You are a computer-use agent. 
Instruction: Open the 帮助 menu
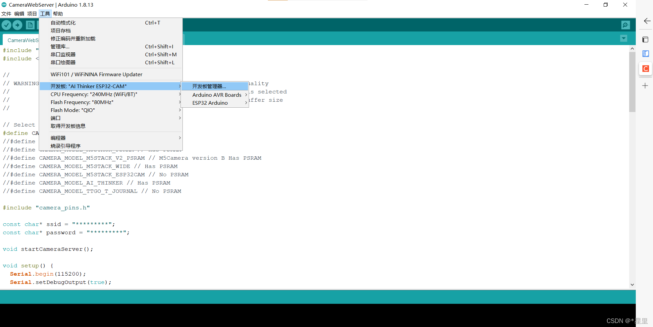58,14
